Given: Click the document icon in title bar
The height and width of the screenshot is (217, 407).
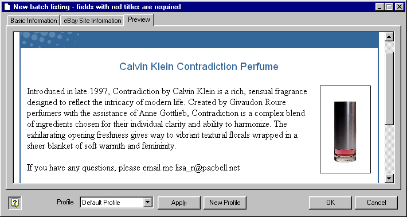Looking at the screenshot, I should [x=7, y=7].
